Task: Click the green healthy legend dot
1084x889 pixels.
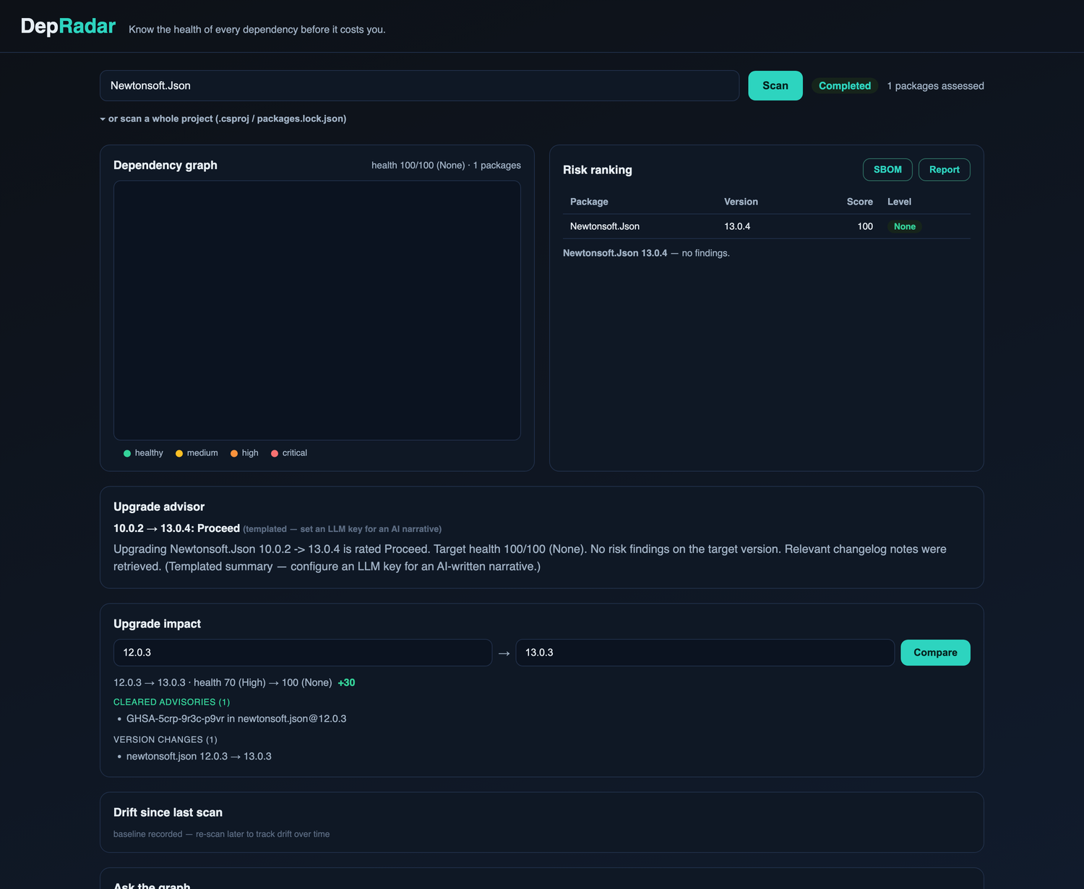Action: pos(127,453)
